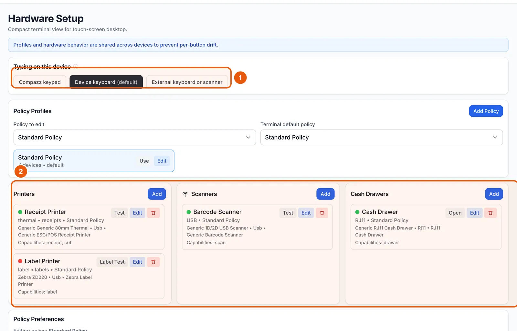Screen dimensions: 517x331
Task: Add a new printer
Action: pyautogui.click(x=157, y=194)
